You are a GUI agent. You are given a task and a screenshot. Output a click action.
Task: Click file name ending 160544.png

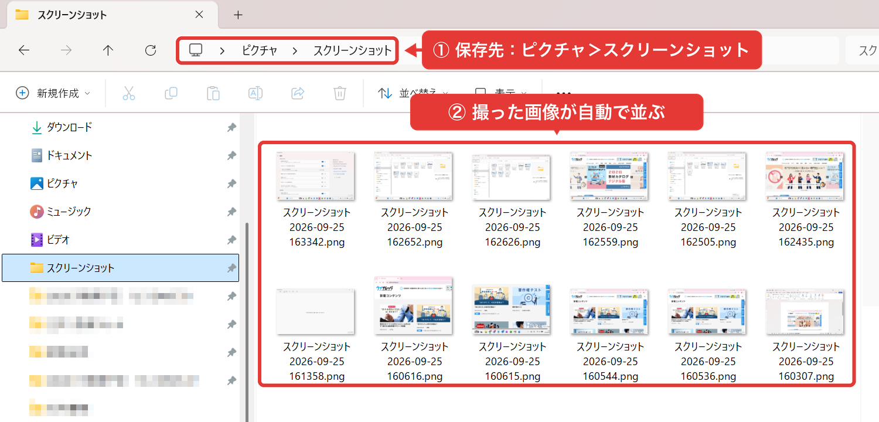(x=610, y=362)
